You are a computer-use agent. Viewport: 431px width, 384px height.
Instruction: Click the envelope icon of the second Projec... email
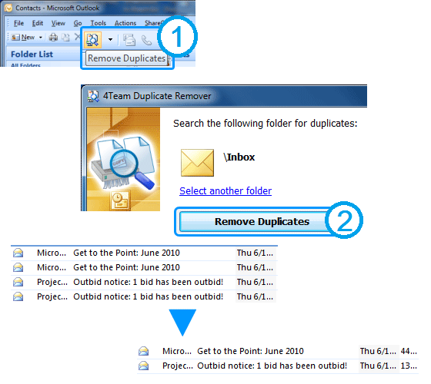[x=18, y=296]
